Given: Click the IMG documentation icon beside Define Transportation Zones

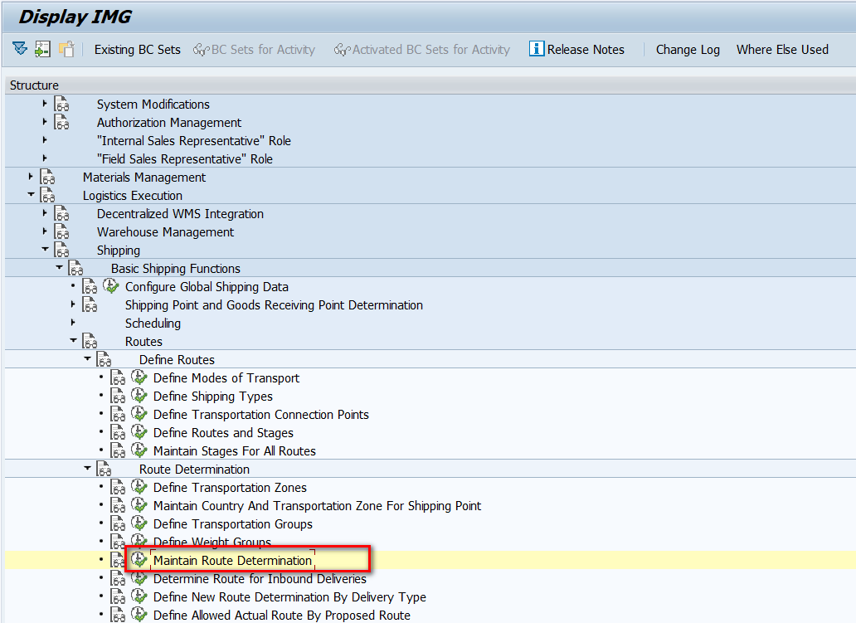Looking at the screenshot, I should (x=119, y=487).
